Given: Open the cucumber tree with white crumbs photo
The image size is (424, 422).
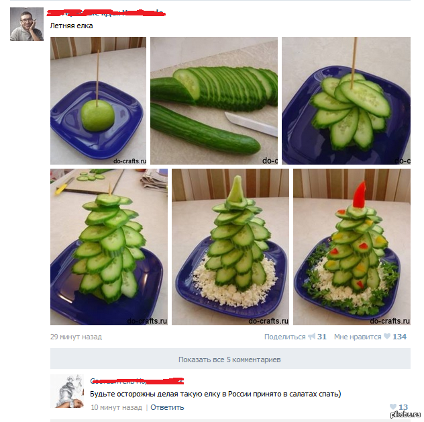Looking at the screenshot, I should click(x=230, y=247).
